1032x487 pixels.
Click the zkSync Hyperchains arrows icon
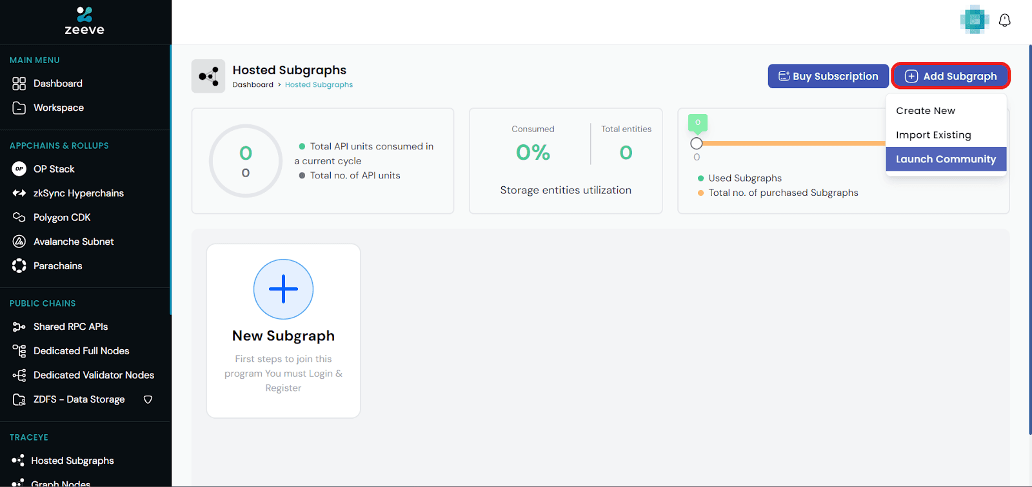pyautogui.click(x=19, y=193)
